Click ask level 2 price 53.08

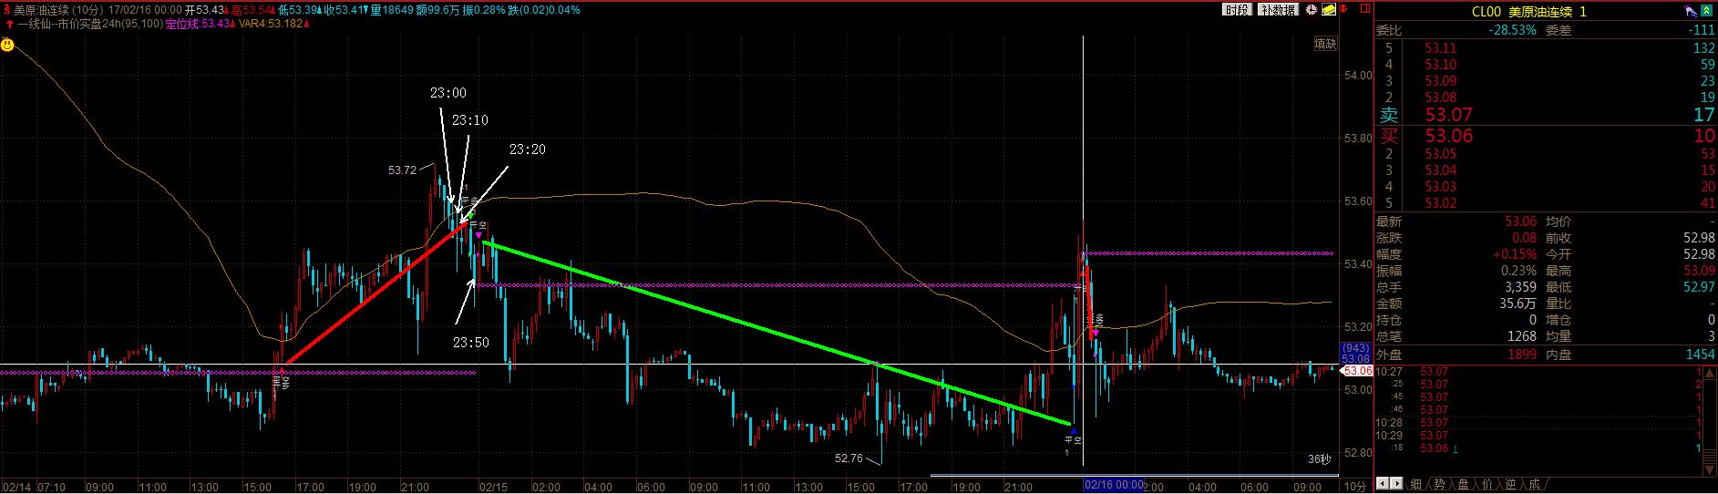coord(1441,98)
